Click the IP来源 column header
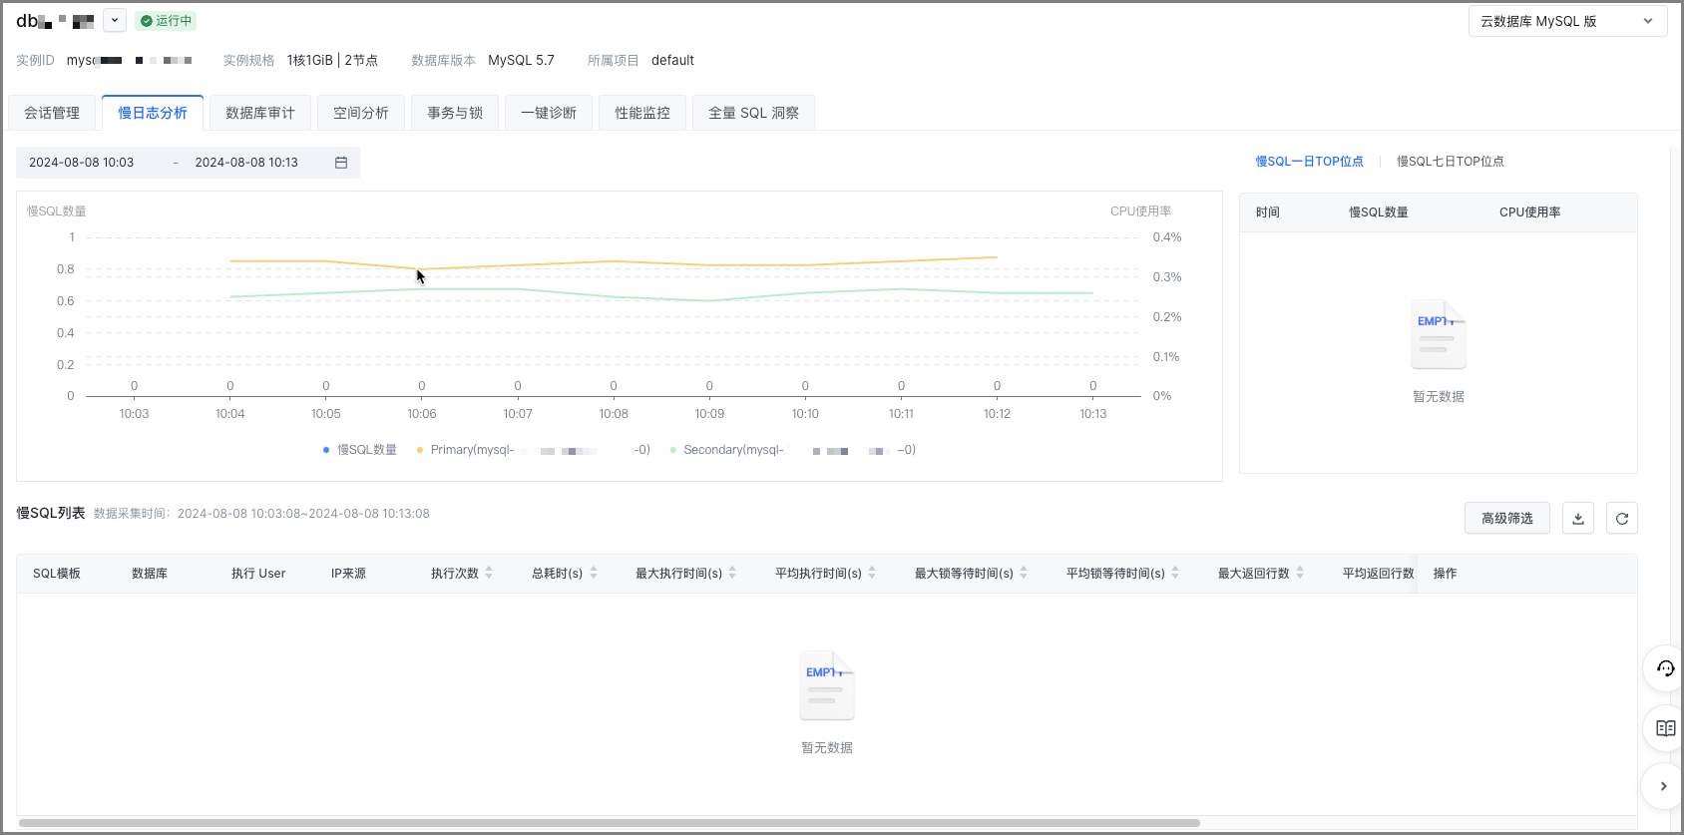 (348, 574)
